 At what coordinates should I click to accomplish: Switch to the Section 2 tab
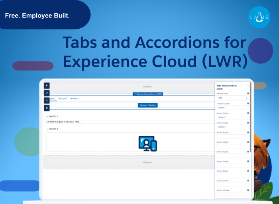63,98
